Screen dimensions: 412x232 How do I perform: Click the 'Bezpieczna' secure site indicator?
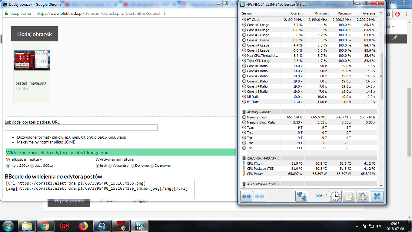(x=18, y=13)
